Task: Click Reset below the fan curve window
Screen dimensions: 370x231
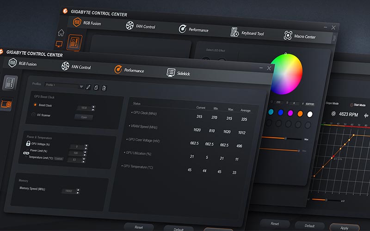Action: point(275,224)
